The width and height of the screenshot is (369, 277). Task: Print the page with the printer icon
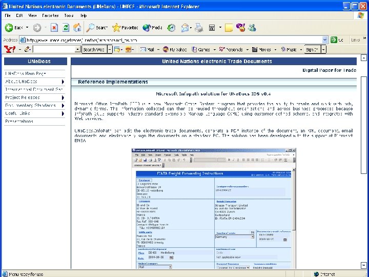[x=199, y=28]
